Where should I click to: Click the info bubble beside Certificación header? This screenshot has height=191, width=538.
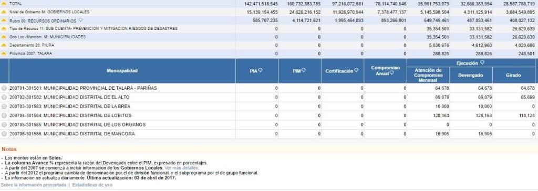click(356, 70)
